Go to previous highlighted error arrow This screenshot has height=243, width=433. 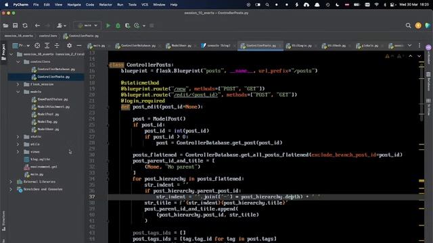pyautogui.click(x=411, y=56)
